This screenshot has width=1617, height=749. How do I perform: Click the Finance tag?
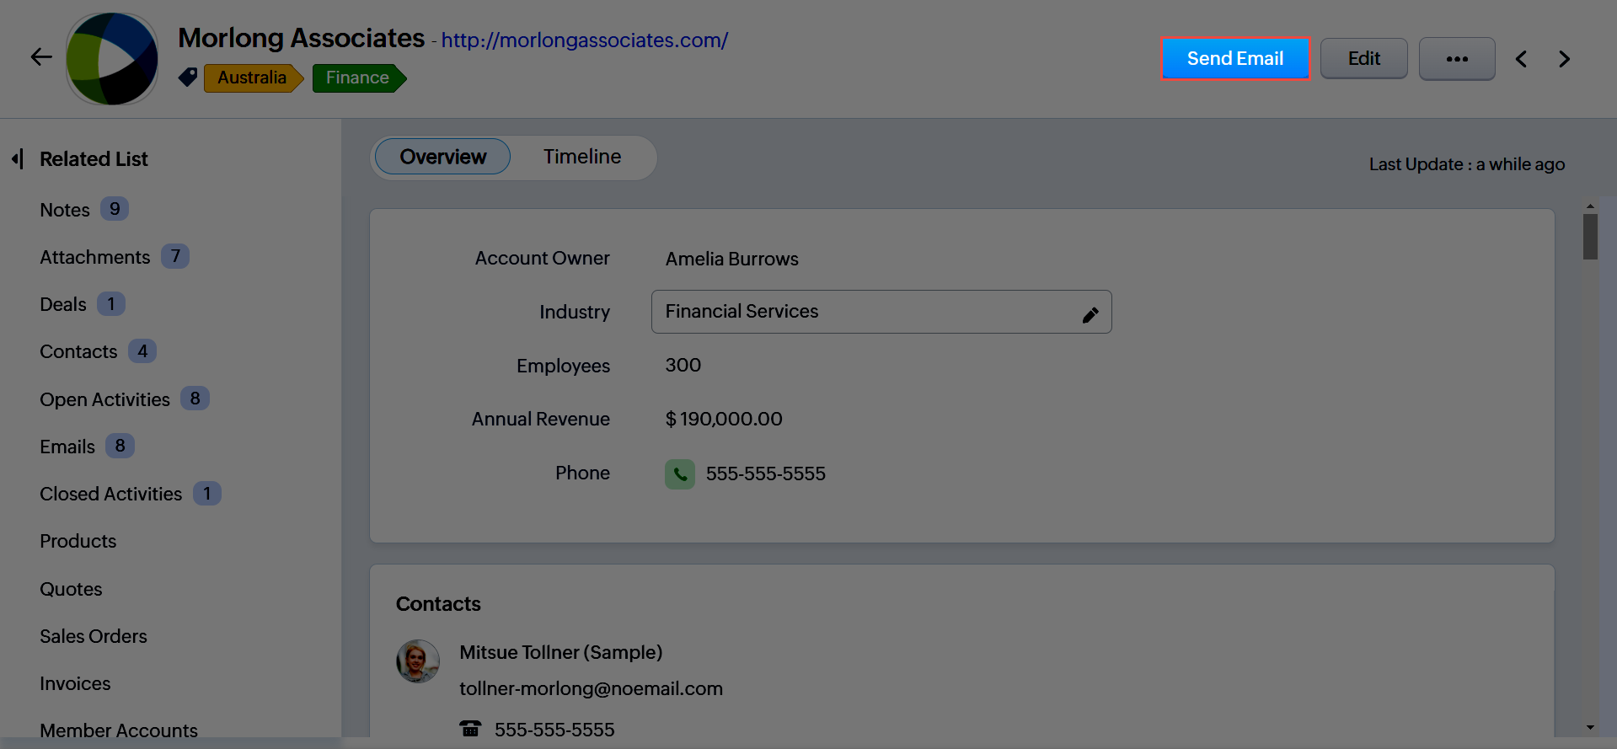(357, 78)
